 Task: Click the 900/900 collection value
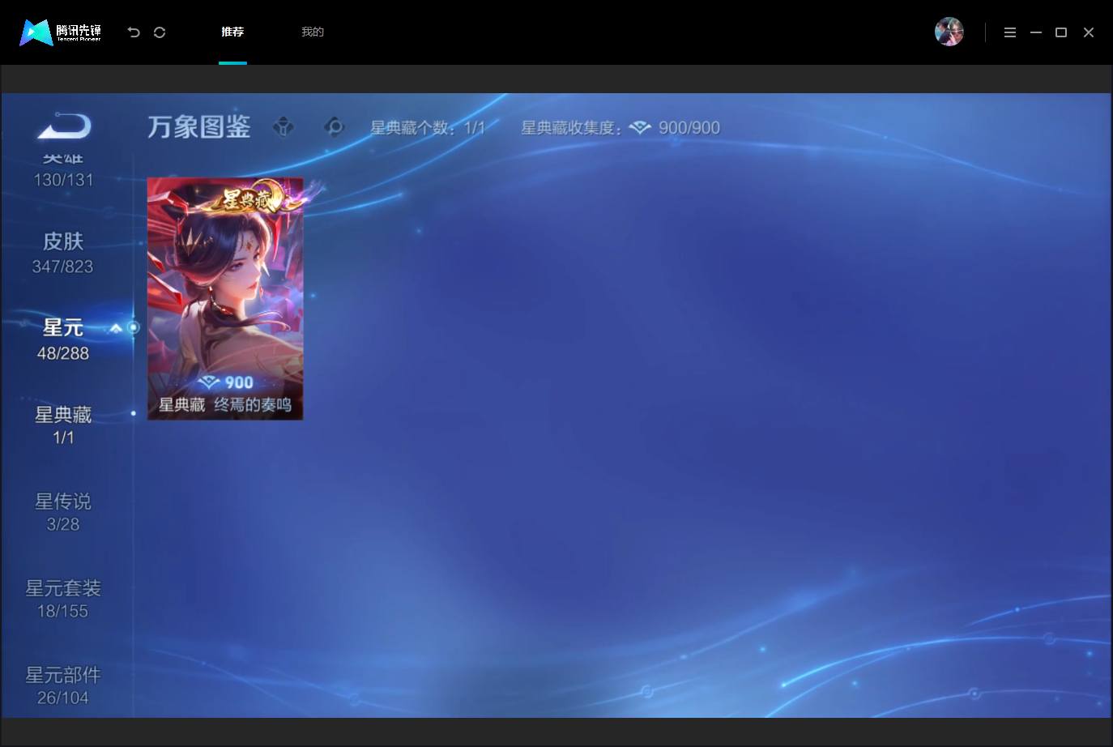click(689, 128)
